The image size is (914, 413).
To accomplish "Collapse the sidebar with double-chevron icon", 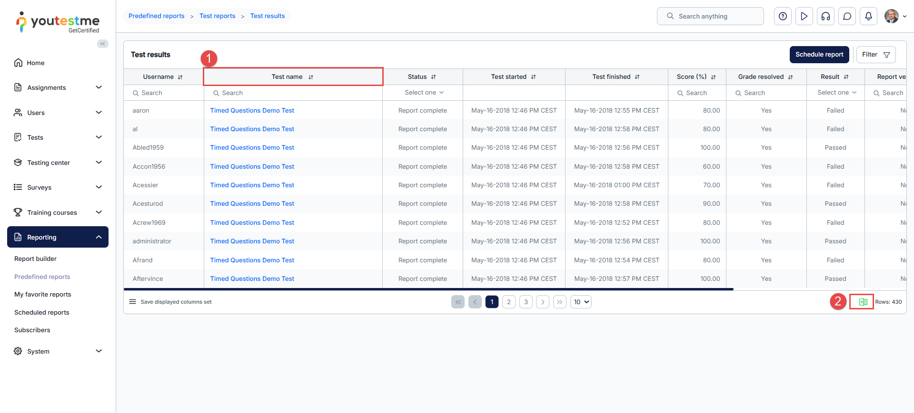I will [103, 44].
